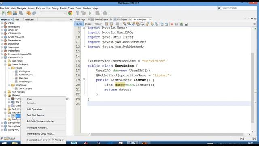Click the Source view button
The width and height of the screenshot is (259, 146).
click(x=79, y=24)
